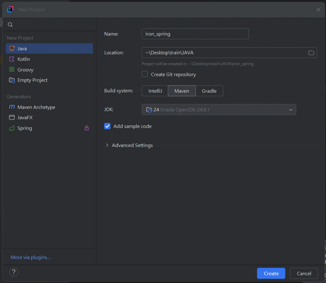Viewport: 326px width, 283px height.
Task: Click the Create button
Action: pos(271,273)
